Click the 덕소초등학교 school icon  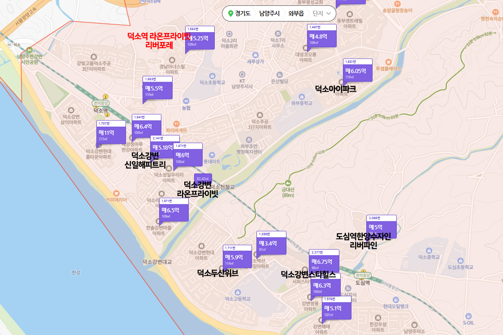click(x=212, y=76)
